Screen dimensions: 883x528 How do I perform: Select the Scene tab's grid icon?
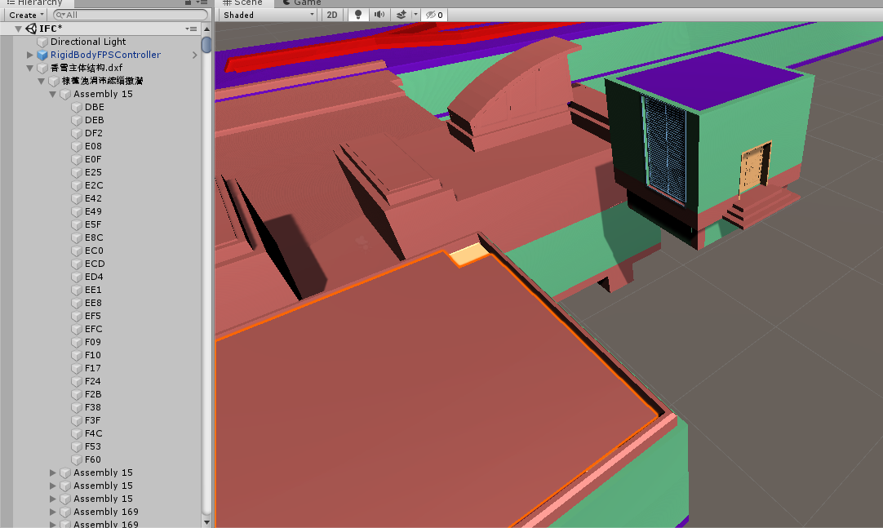point(228,2)
